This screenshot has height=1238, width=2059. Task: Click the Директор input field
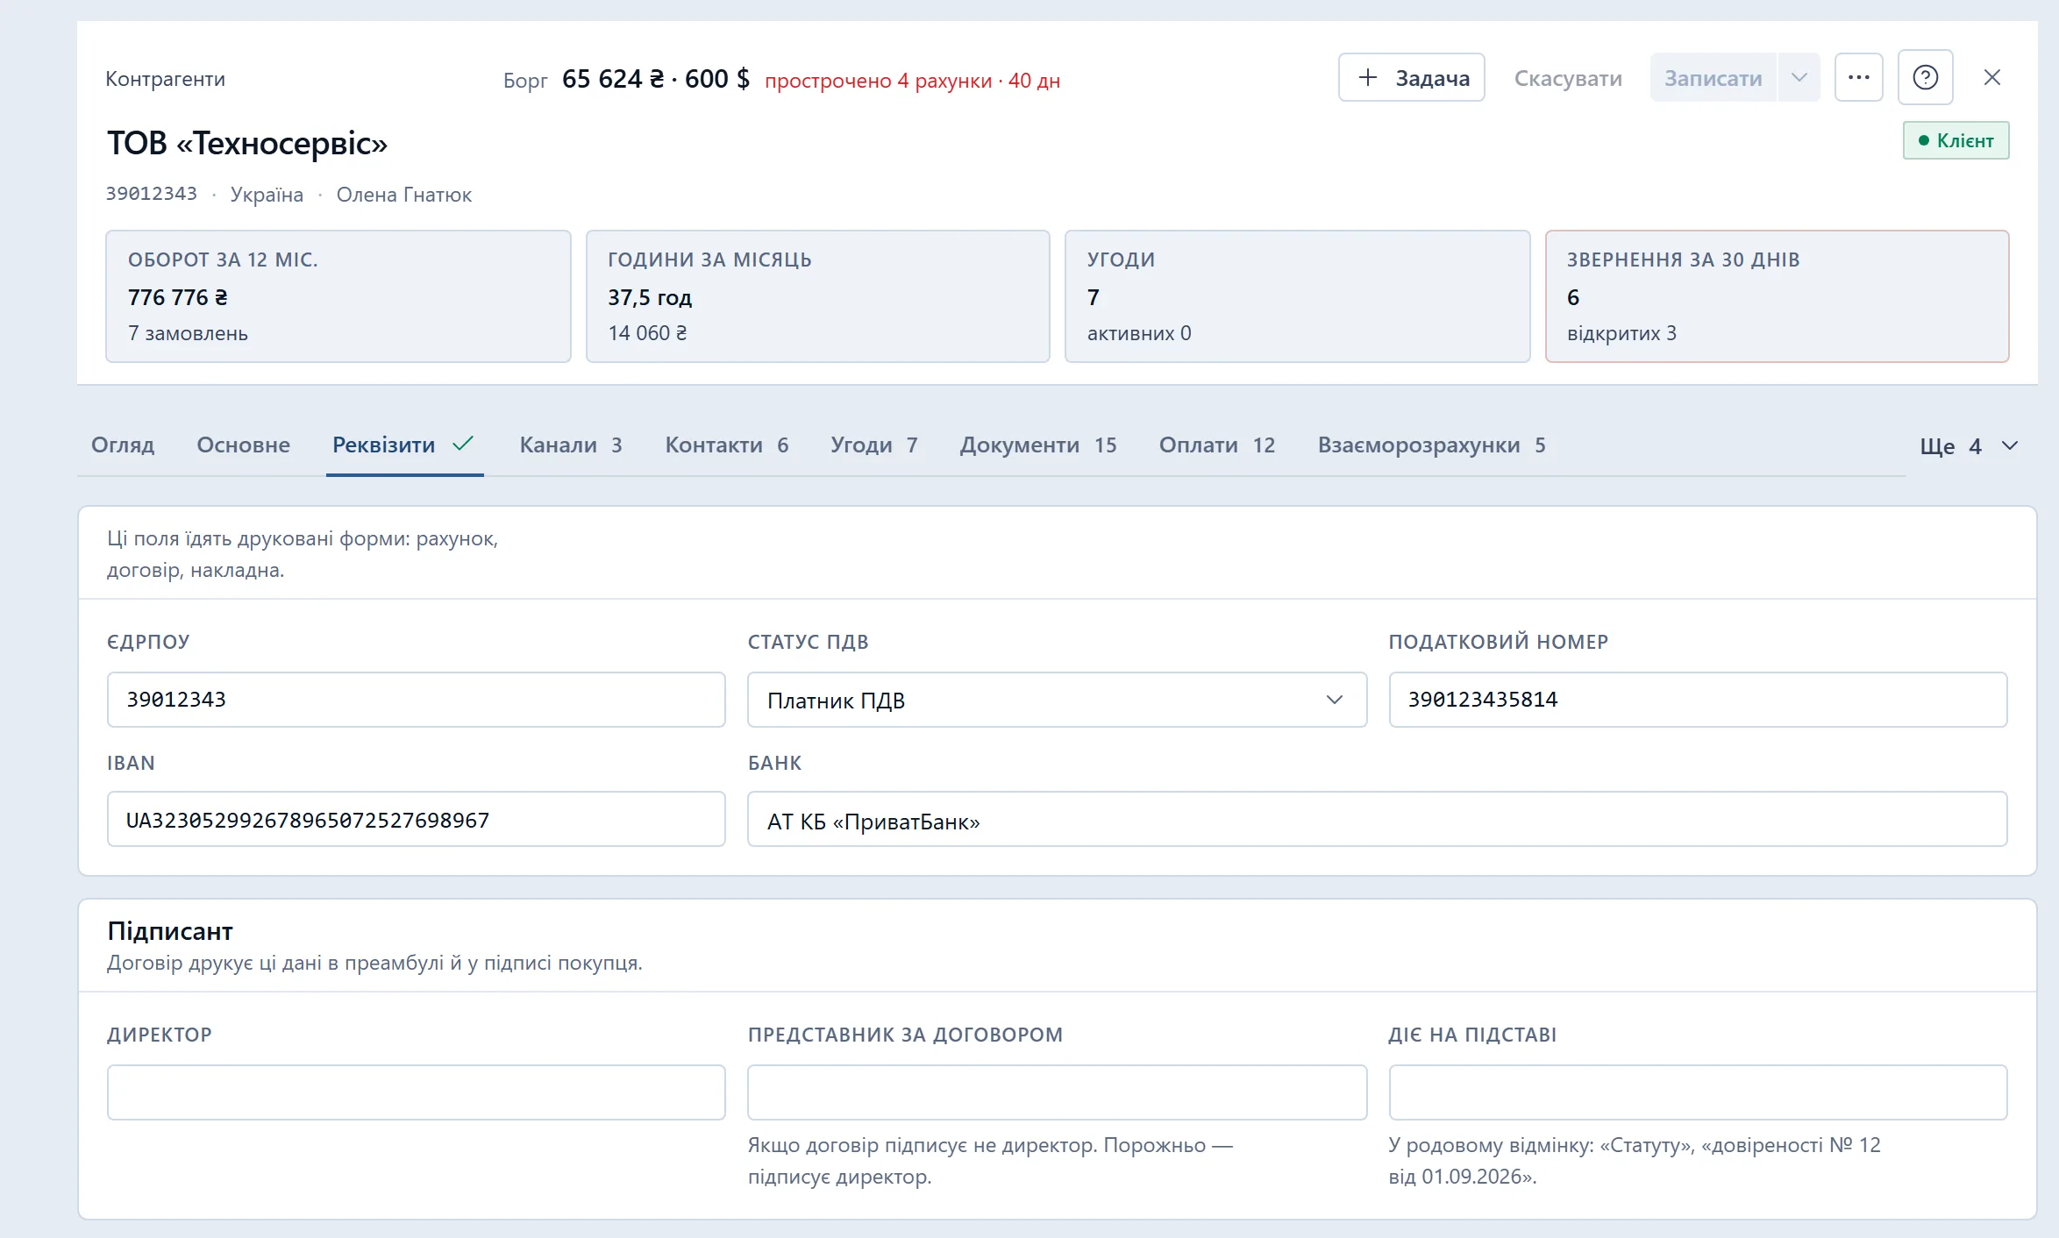pyautogui.click(x=417, y=1092)
